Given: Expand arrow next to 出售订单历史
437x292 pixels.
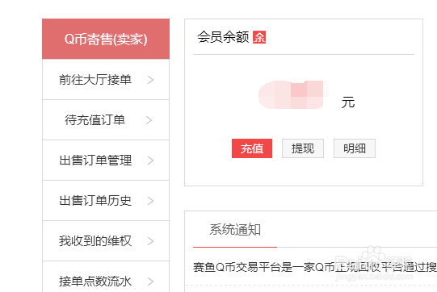Looking at the screenshot, I should click(150, 201).
